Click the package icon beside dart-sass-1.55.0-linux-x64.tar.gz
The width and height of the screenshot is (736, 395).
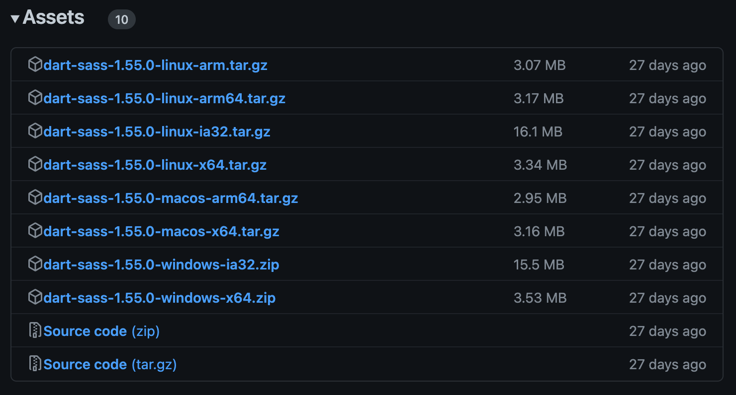coord(35,164)
